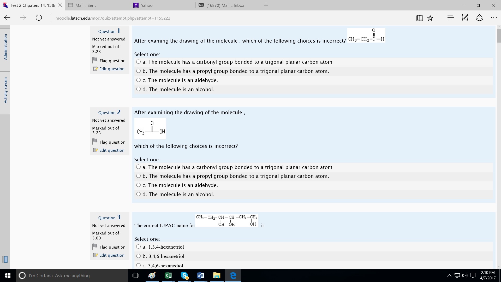Open the Edge Hub menu
This screenshot has width=501, height=282.
click(450, 18)
